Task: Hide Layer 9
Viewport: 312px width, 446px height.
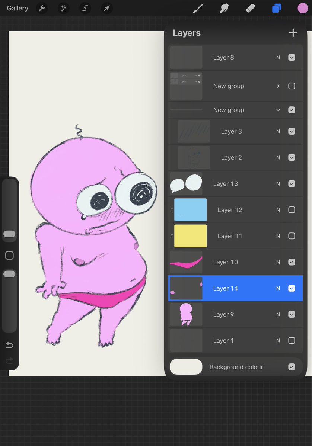Action: [292, 314]
